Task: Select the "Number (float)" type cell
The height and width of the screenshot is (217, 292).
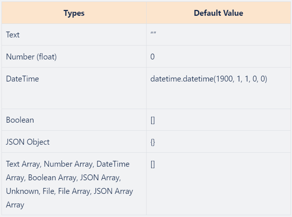Action: [31, 57]
